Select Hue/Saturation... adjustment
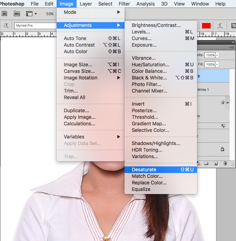236x241 pixels. tap(150, 65)
